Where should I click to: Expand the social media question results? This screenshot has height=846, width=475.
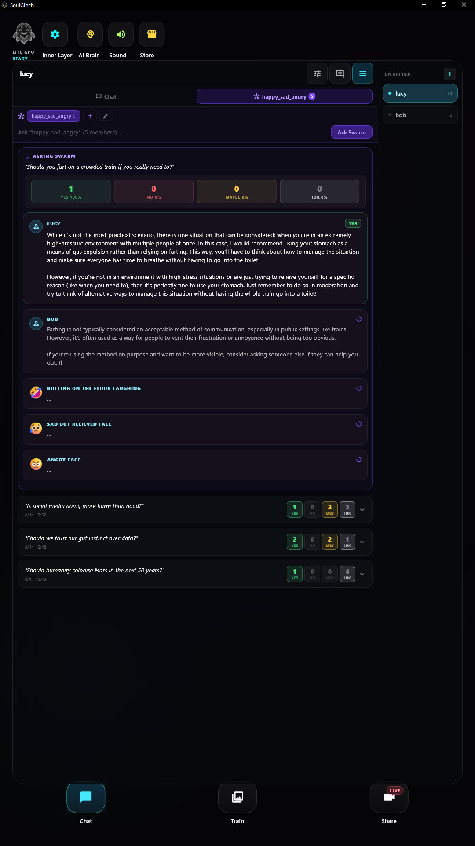[362, 510]
